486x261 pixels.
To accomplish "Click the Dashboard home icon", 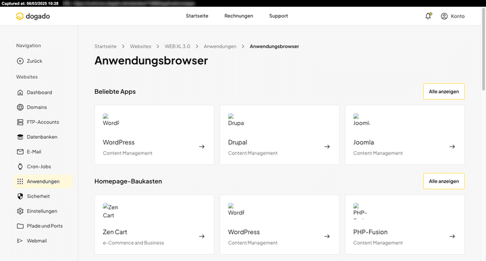I will [20, 92].
